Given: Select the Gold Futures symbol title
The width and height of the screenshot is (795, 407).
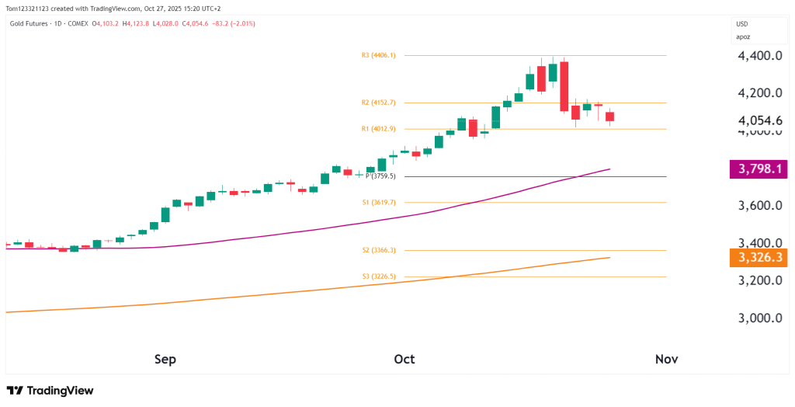Looking at the screenshot, I should (31, 23).
